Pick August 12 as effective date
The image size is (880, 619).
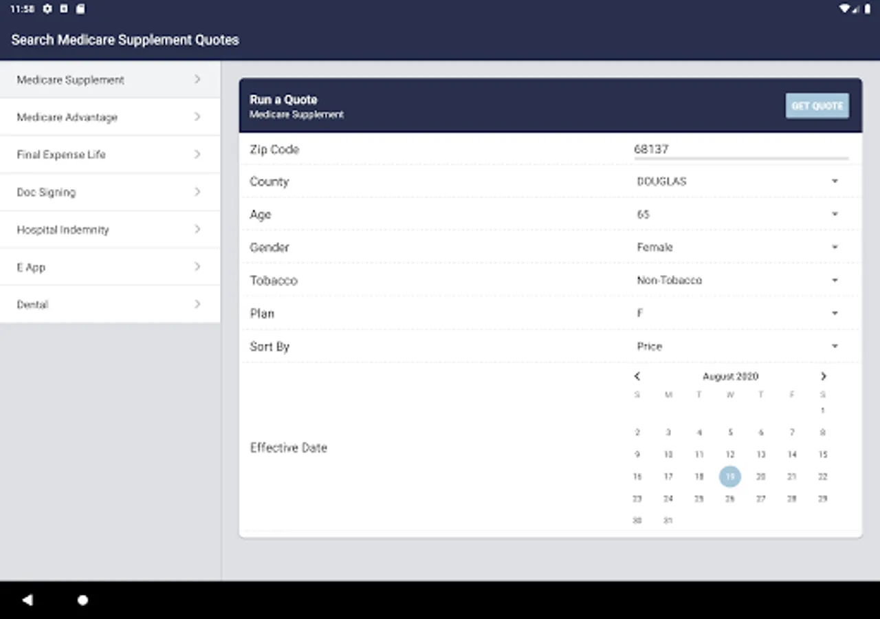coord(730,455)
